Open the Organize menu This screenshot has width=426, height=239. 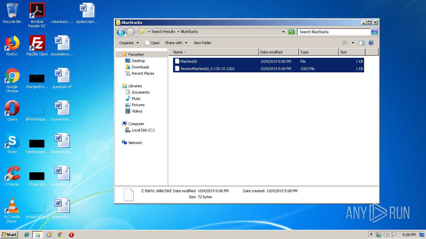[x=129, y=43]
